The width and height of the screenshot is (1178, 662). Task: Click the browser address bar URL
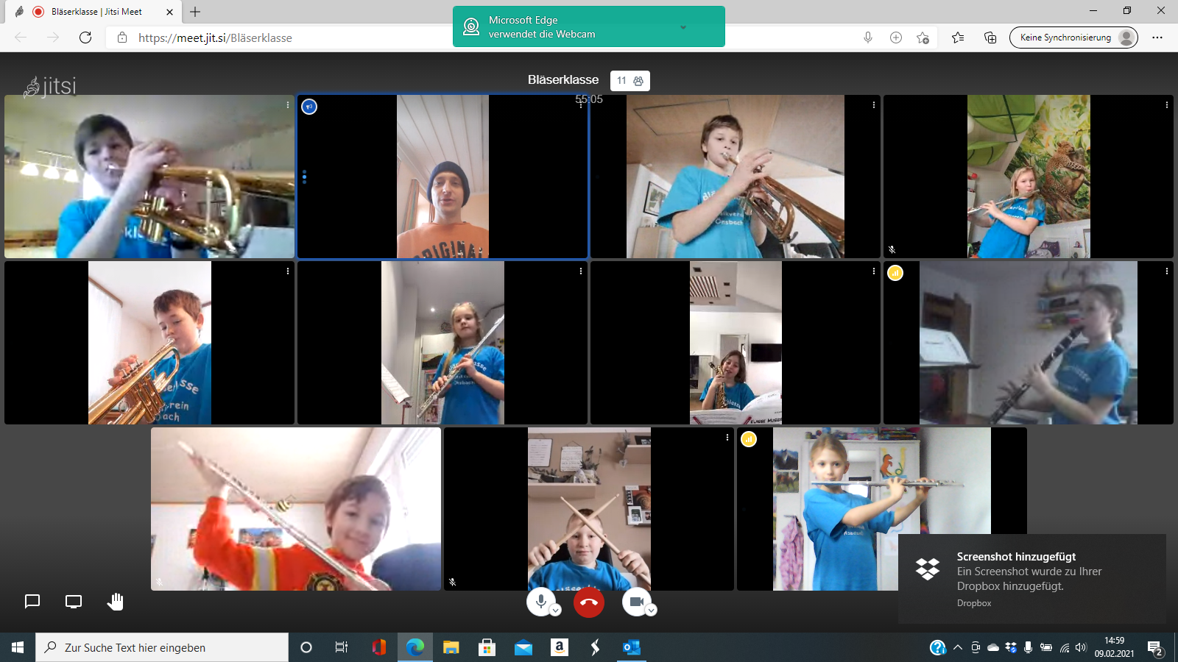click(215, 38)
